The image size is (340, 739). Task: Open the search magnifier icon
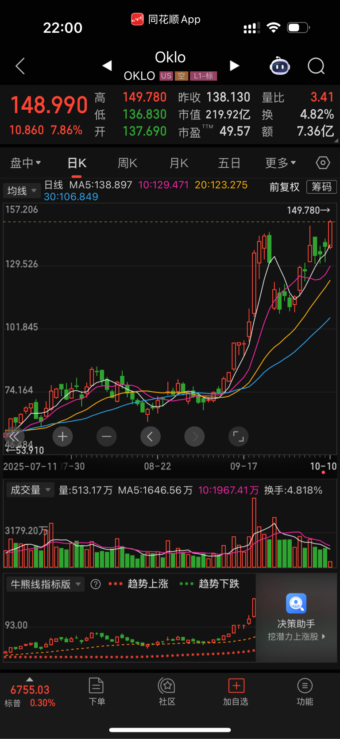(x=316, y=66)
